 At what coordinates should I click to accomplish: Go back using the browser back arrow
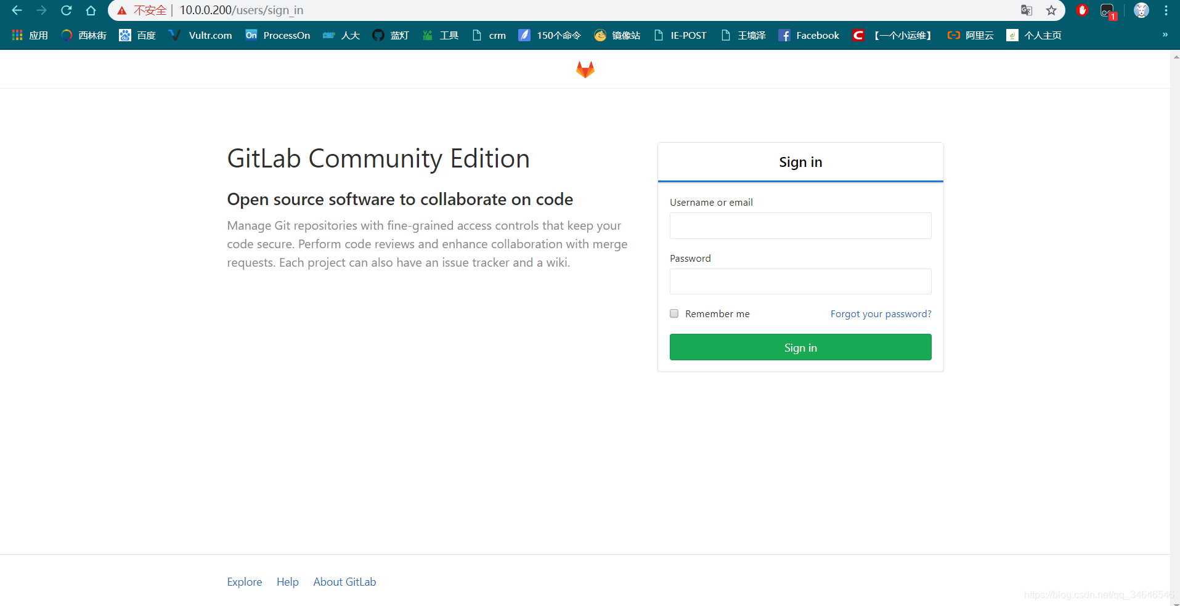click(x=17, y=10)
